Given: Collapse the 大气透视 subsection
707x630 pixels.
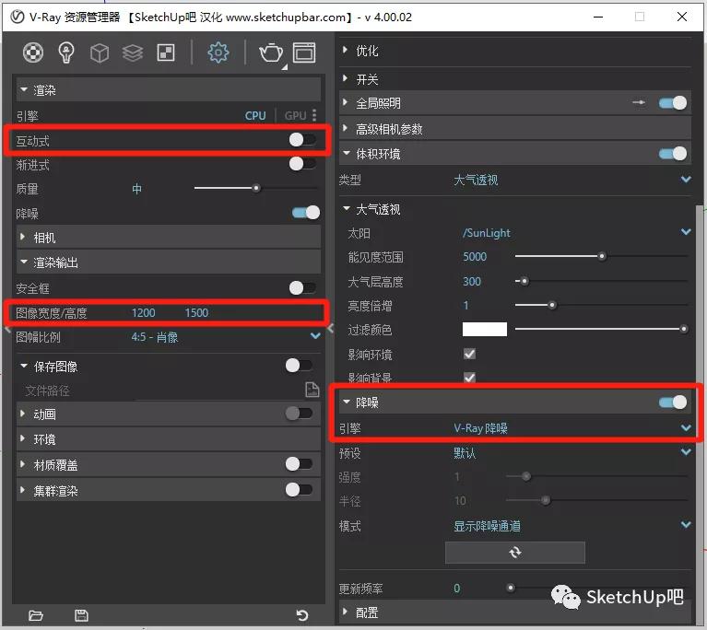Looking at the screenshot, I should [x=347, y=209].
